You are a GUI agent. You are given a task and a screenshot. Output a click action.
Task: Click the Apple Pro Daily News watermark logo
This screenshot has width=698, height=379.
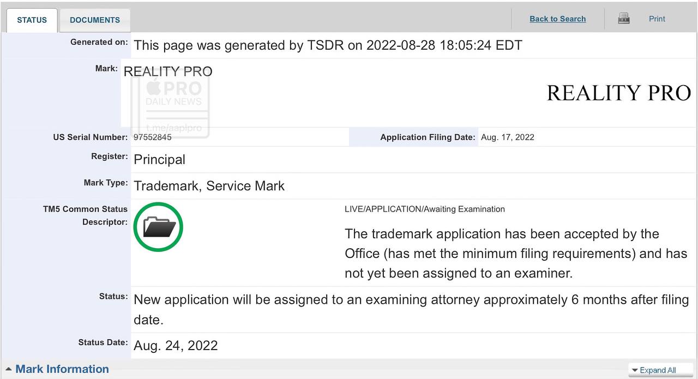[173, 93]
